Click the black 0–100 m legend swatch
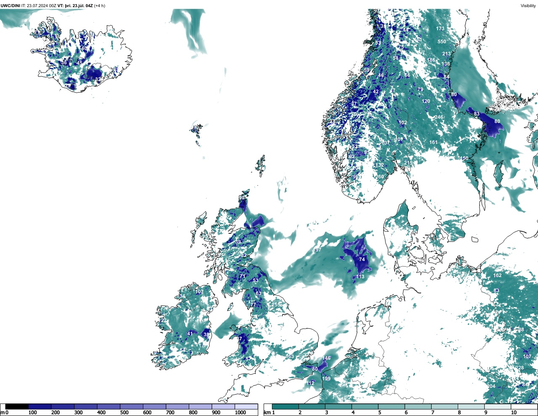This screenshot has height=416, width=538. tap(17, 406)
